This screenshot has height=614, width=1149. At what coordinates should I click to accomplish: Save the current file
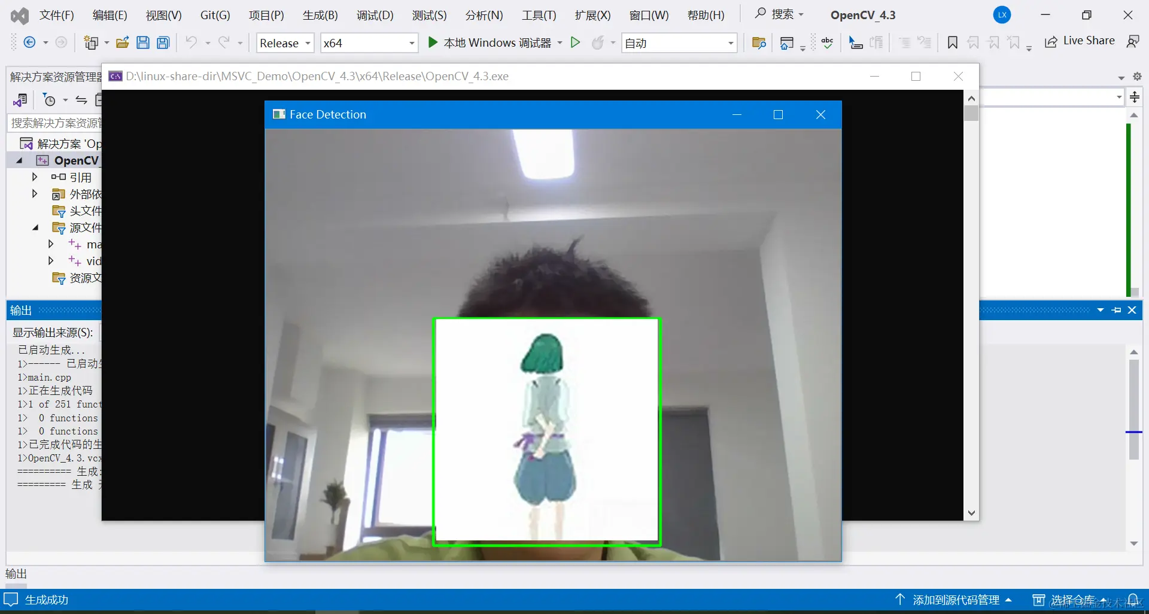tap(143, 42)
